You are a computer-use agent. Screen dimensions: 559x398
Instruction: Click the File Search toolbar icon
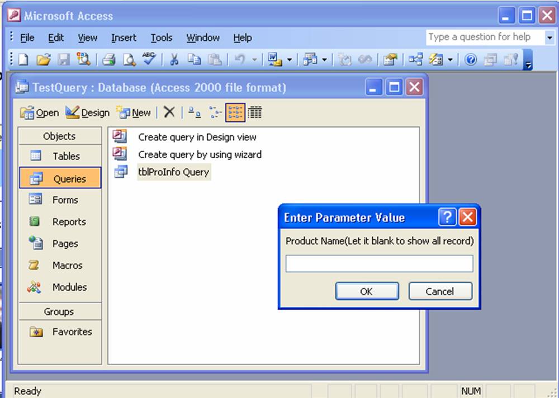click(x=84, y=60)
